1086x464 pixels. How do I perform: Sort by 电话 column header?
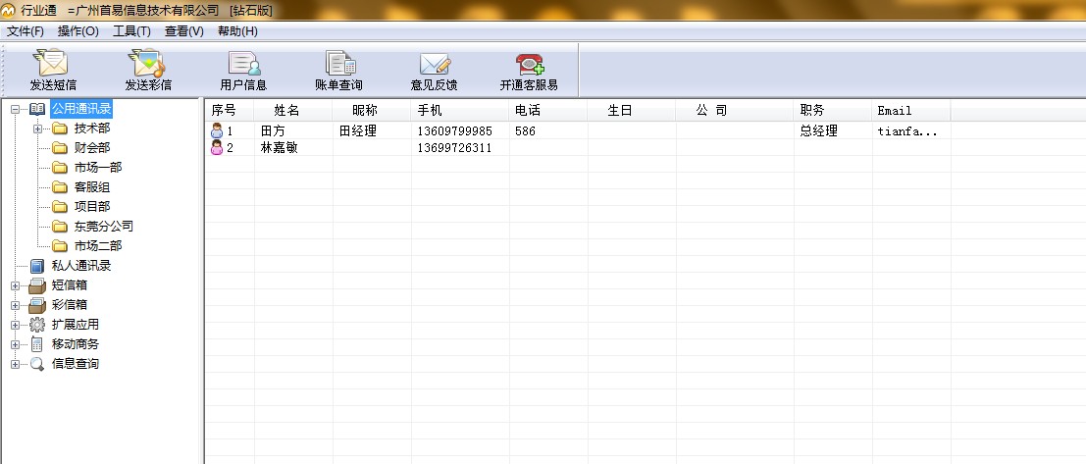[548, 111]
